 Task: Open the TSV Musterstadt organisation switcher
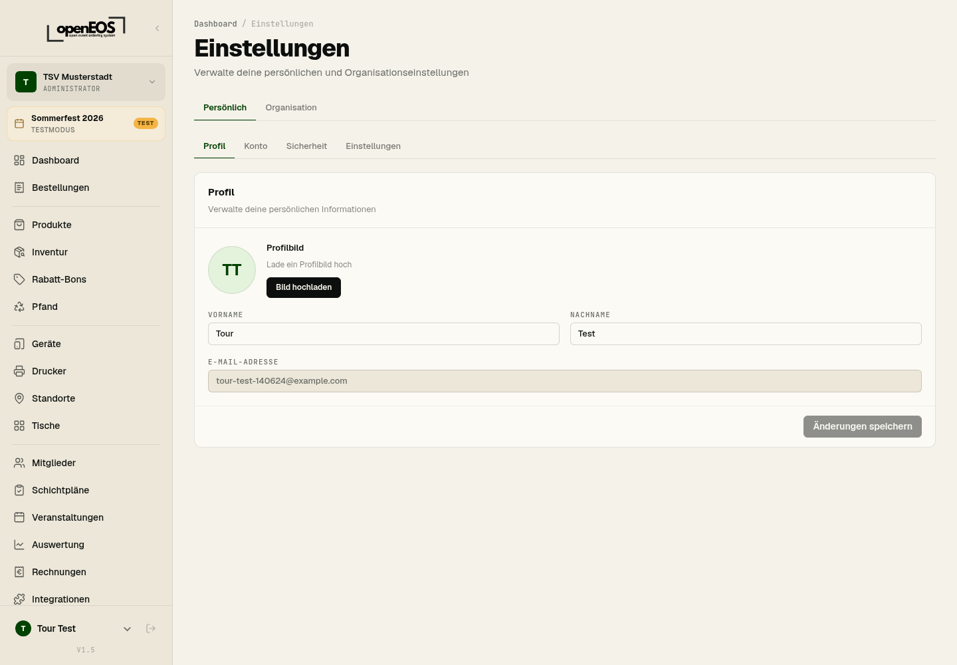(86, 82)
